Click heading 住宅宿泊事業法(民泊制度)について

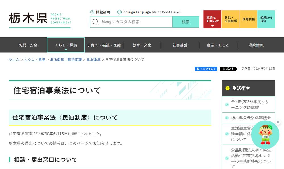(65, 118)
